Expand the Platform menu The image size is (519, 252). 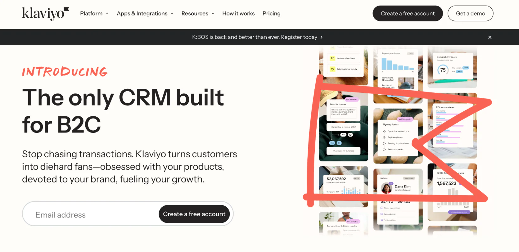pyautogui.click(x=94, y=14)
